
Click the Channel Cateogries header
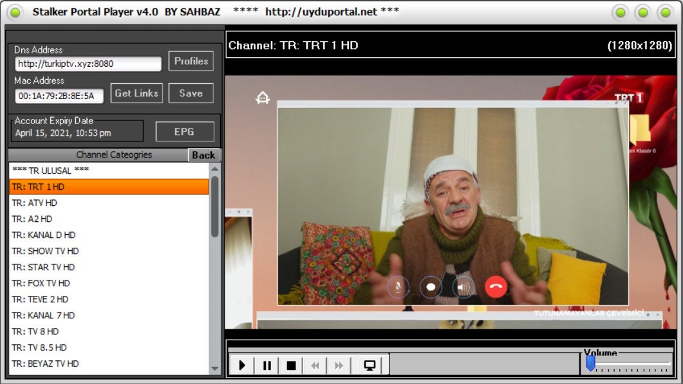(114, 155)
